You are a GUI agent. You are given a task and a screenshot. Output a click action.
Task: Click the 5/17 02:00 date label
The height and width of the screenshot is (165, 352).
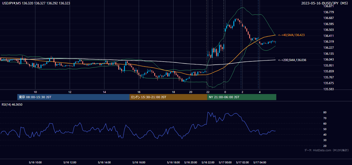(242, 163)
